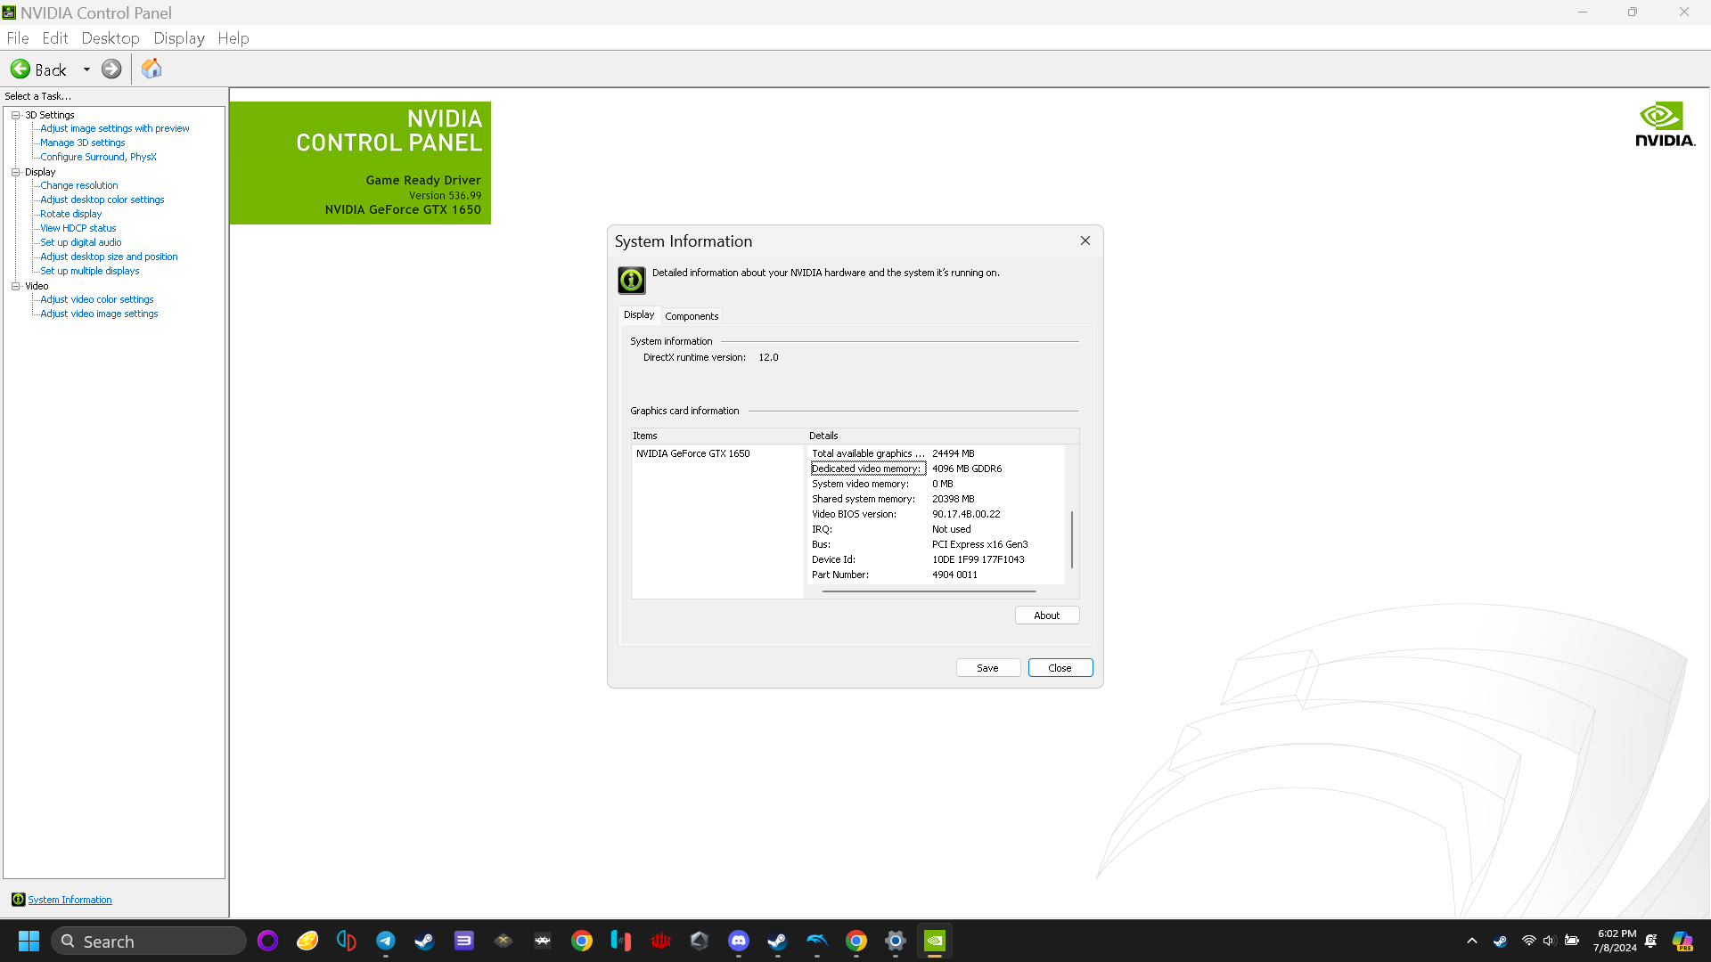Open the Wi-Fi network tray icon
The width and height of the screenshot is (1711, 962).
pyautogui.click(x=1529, y=941)
